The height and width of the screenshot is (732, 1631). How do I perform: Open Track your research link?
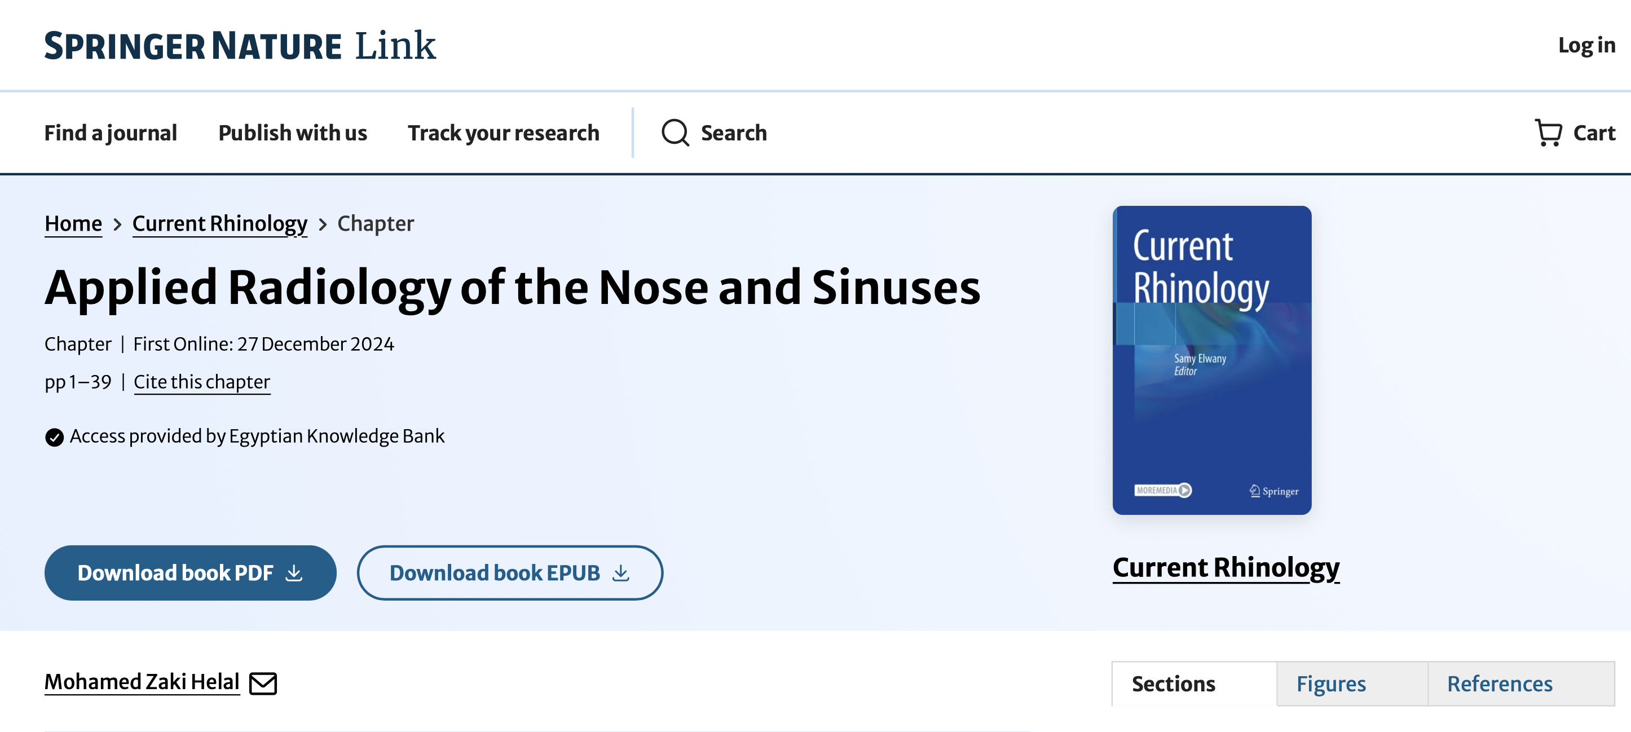click(504, 133)
